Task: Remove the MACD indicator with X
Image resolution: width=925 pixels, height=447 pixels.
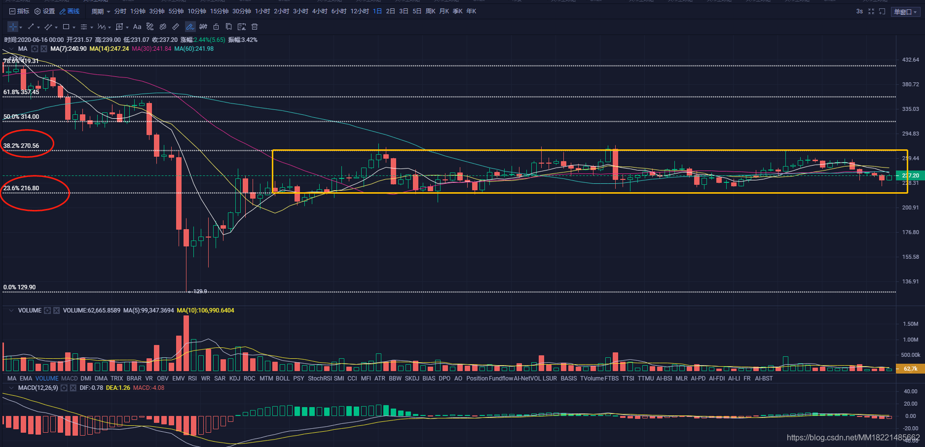Action: [x=73, y=388]
